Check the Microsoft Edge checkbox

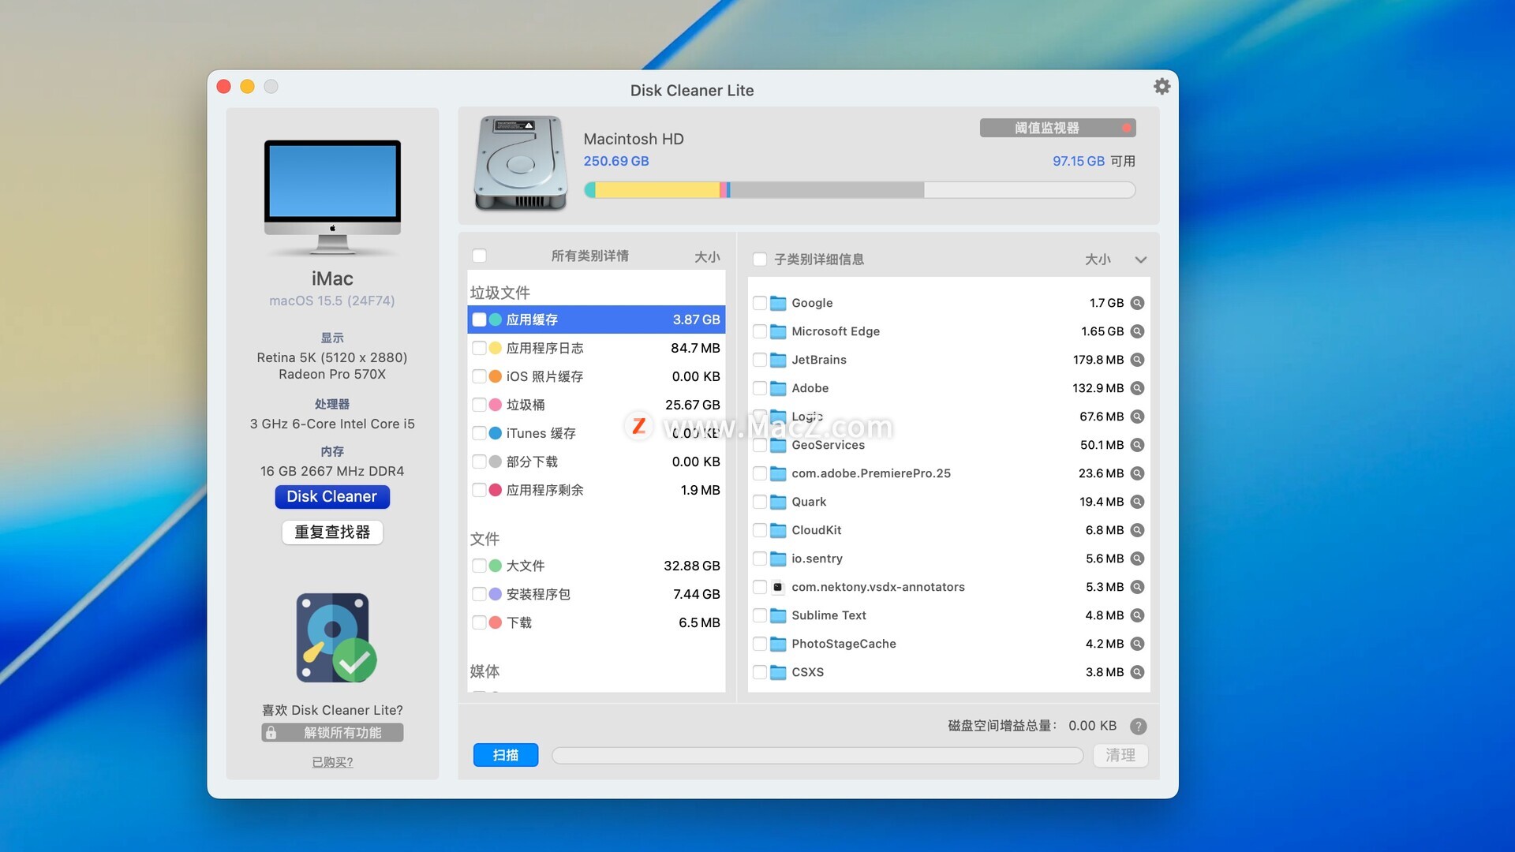[x=760, y=331]
